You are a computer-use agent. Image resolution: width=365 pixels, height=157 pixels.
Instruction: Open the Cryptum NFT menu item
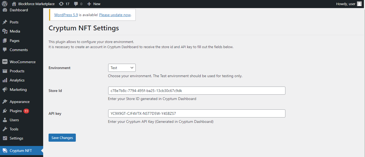21,151
